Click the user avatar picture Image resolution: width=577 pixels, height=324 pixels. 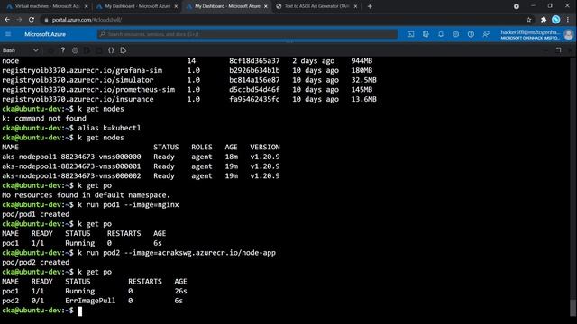(569, 34)
